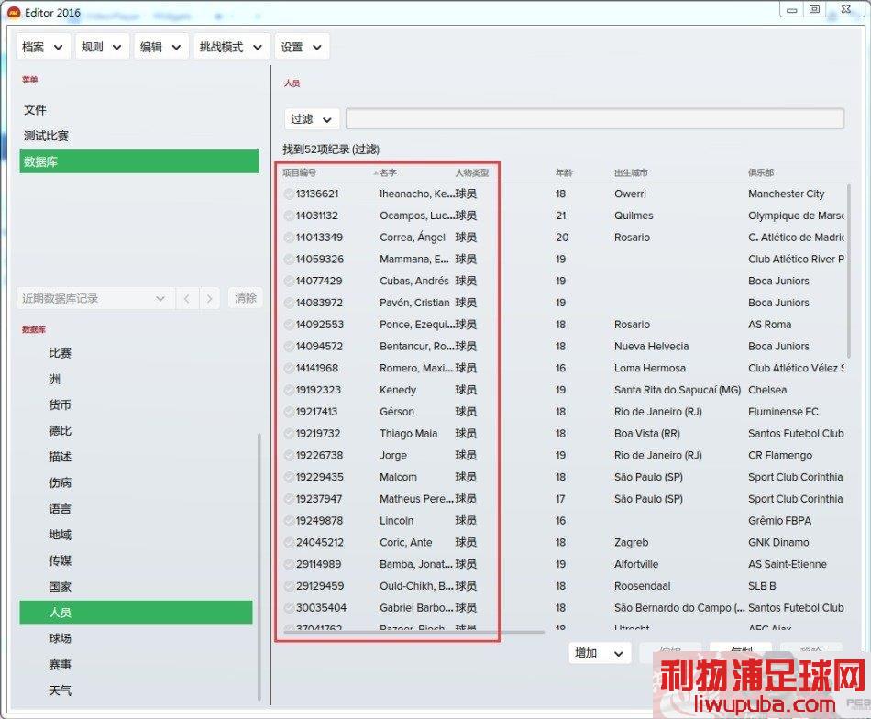Open 比赛 database category
Viewport: 871px width, 719px height.
click(x=60, y=353)
